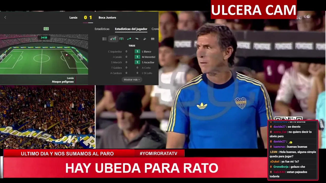Select player S Ascacibar row

coord(145,62)
